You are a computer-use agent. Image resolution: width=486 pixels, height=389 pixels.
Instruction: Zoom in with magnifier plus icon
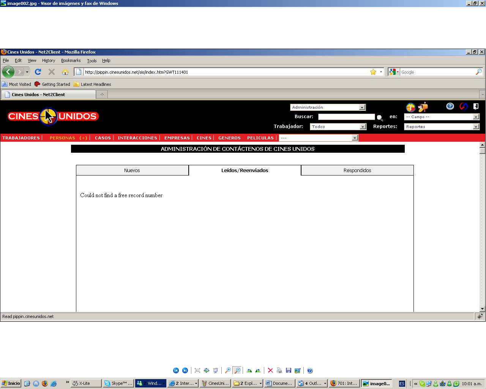[228, 370]
